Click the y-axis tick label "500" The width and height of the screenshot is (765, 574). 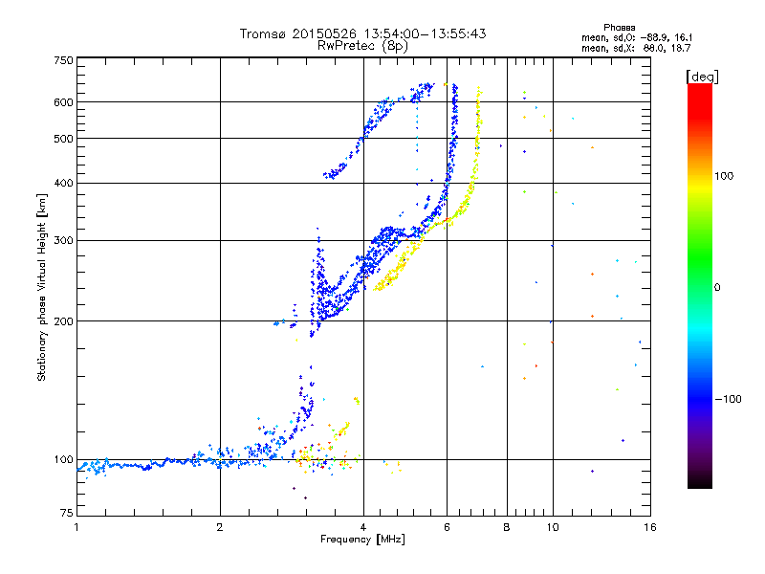[x=63, y=139]
